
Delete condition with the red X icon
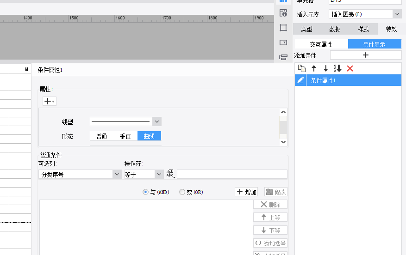[350, 68]
